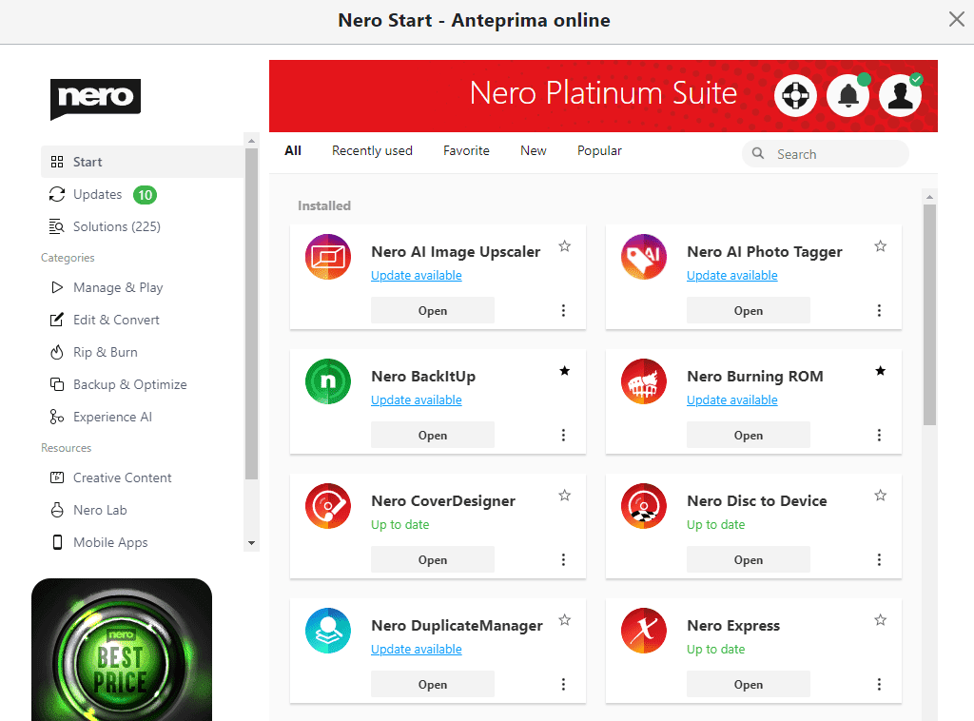
Task: Click the Nero Disc to Device title
Action: click(756, 501)
